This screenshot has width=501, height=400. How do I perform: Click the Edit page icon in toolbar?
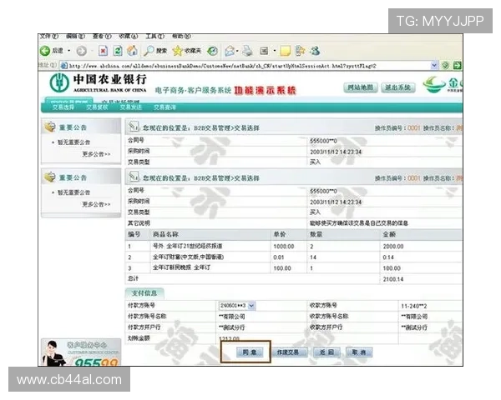tap(264, 51)
